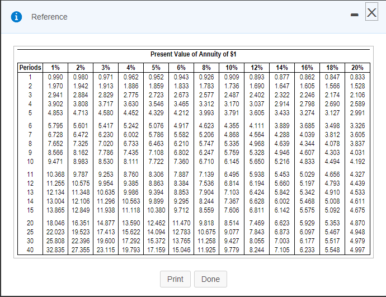The image size is (386, 297).
Task: Click value 4.212 for 5 periods at 6%
Action: [181, 112]
